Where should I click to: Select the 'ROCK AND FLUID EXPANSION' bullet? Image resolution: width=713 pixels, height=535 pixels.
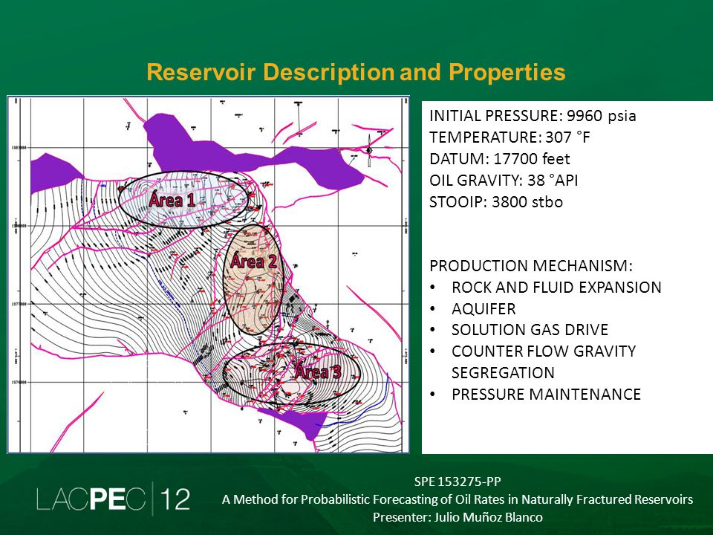pos(556,287)
